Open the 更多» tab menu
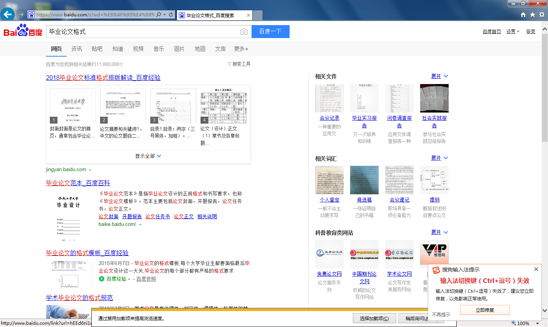The height and width of the screenshot is (327, 548). [241, 49]
